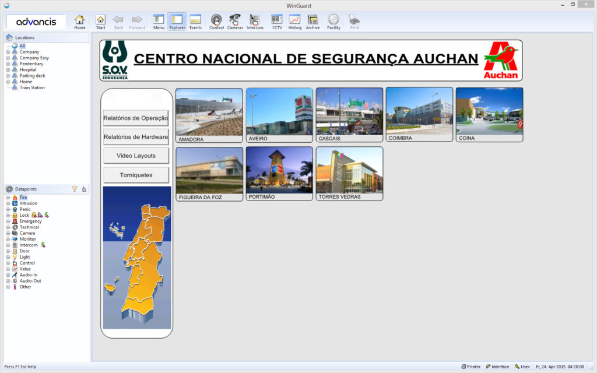Click the User status bar item

point(522,367)
